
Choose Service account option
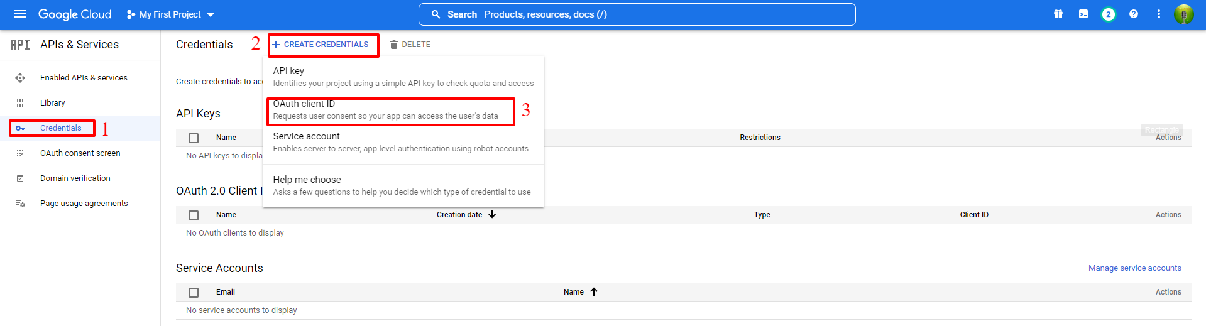403,142
